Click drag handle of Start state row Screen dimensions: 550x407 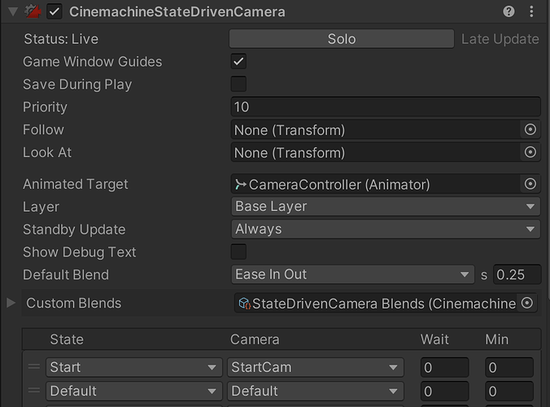(x=33, y=367)
